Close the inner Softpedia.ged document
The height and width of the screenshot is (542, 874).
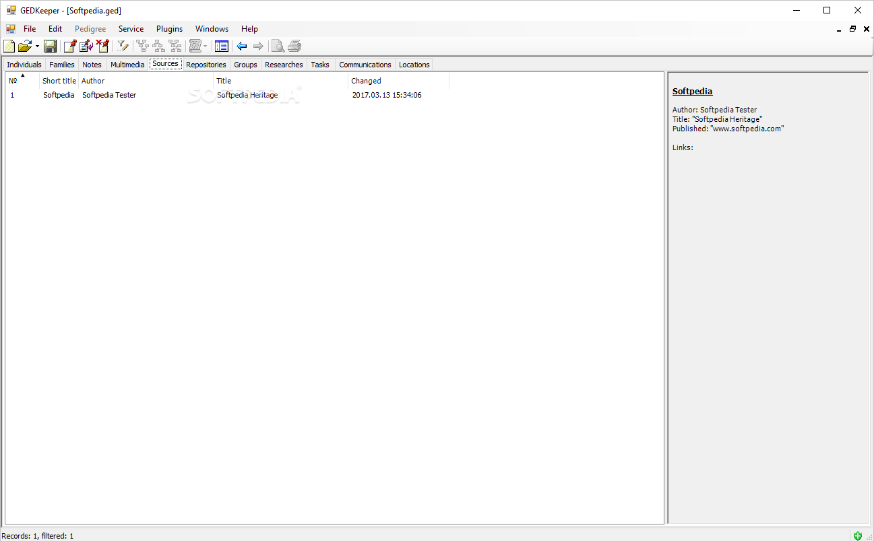[866, 29]
